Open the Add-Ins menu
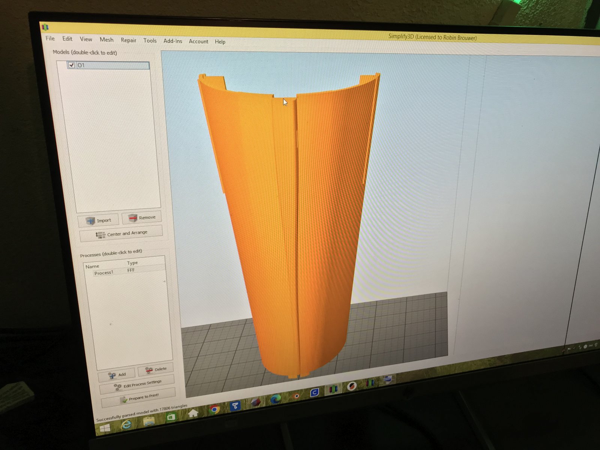 click(172, 41)
